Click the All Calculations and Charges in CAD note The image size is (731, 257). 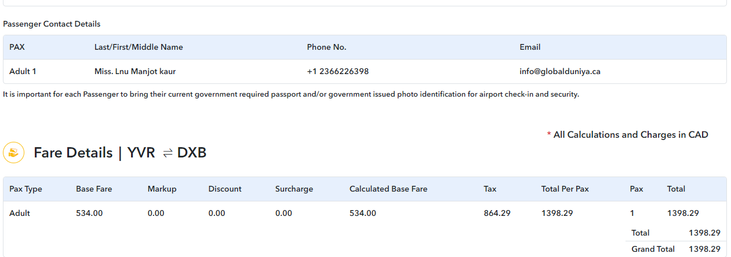coord(630,135)
